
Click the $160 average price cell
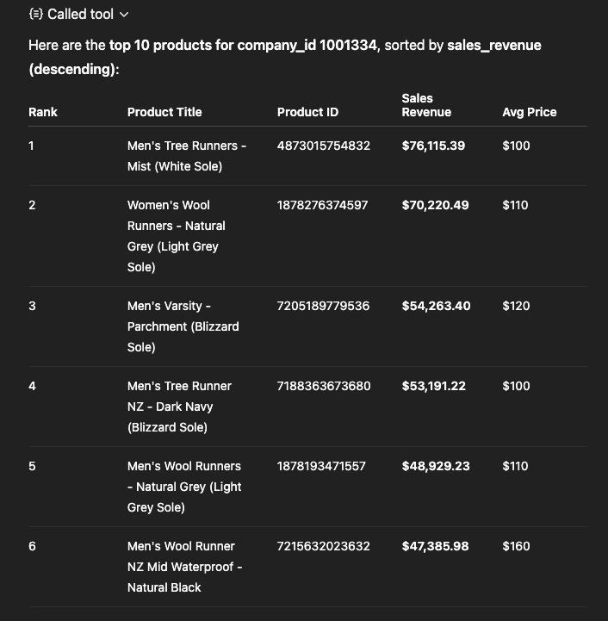point(516,546)
